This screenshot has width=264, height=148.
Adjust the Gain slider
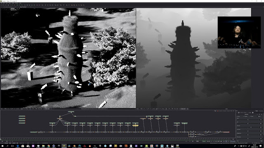click(x=247, y=120)
